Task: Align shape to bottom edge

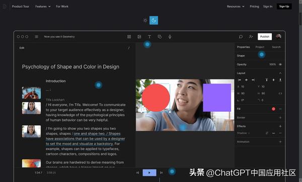Action: [280, 80]
